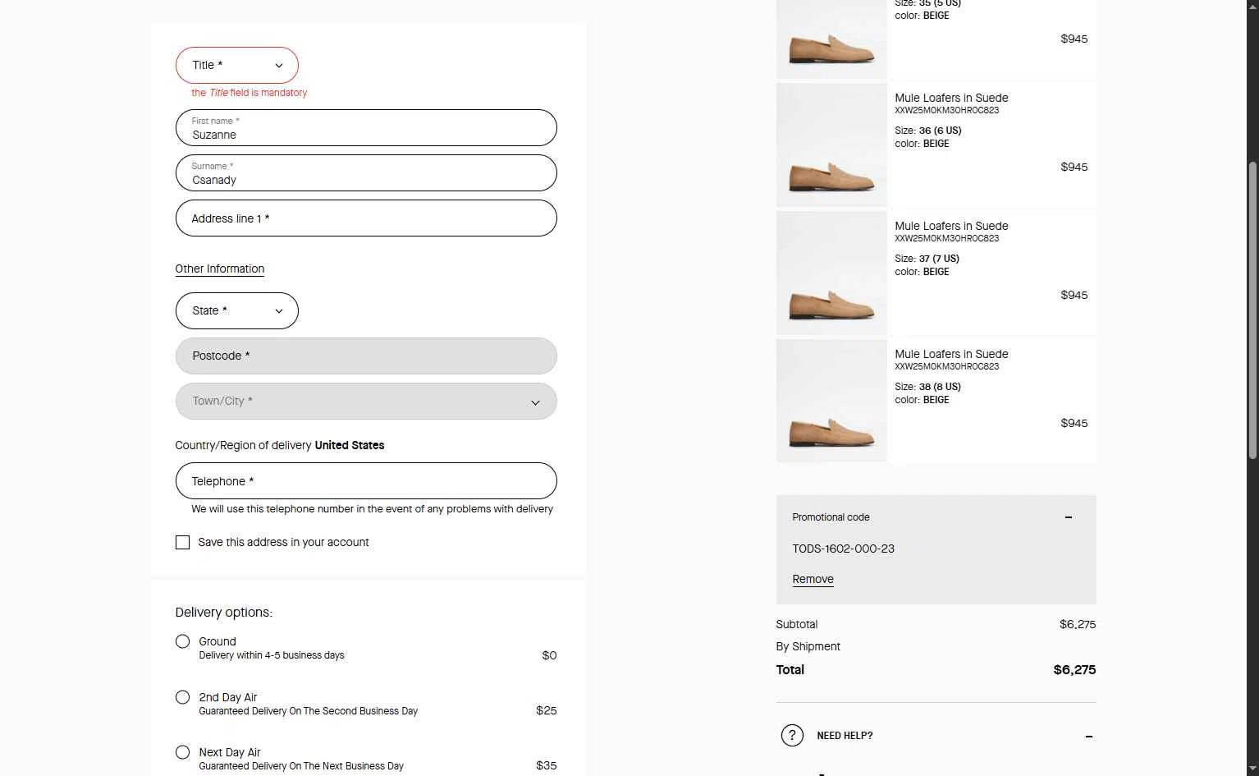Select 2nd Day Air delivery
Image resolution: width=1259 pixels, height=776 pixels.
pos(182,697)
